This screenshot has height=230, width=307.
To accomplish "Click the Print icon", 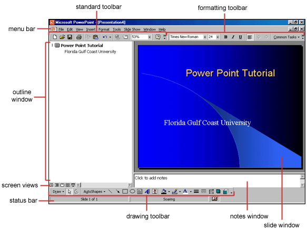I will point(79,37).
